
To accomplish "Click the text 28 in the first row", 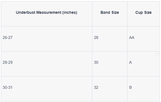I will [96, 37].
